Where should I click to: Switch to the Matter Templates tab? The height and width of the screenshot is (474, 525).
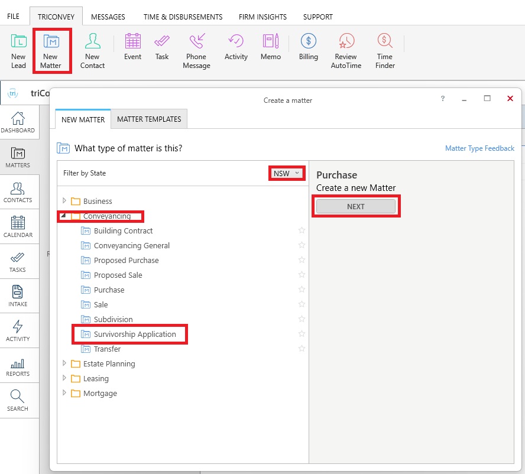coord(149,119)
